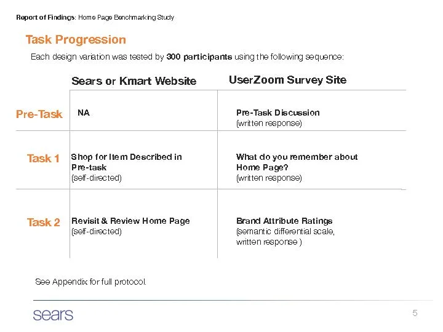Image resolution: width=443 pixels, height=332 pixels.
Task: Click the page number 5
Action: point(415,313)
